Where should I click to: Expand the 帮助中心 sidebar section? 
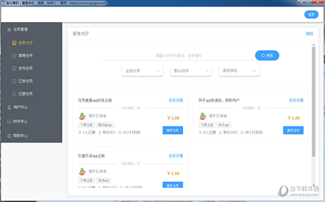pyautogui.click(x=56, y=136)
